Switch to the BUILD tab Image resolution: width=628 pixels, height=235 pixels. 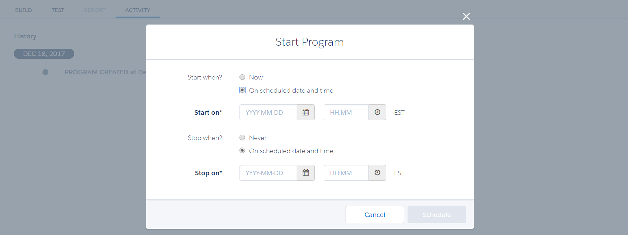coord(23,10)
